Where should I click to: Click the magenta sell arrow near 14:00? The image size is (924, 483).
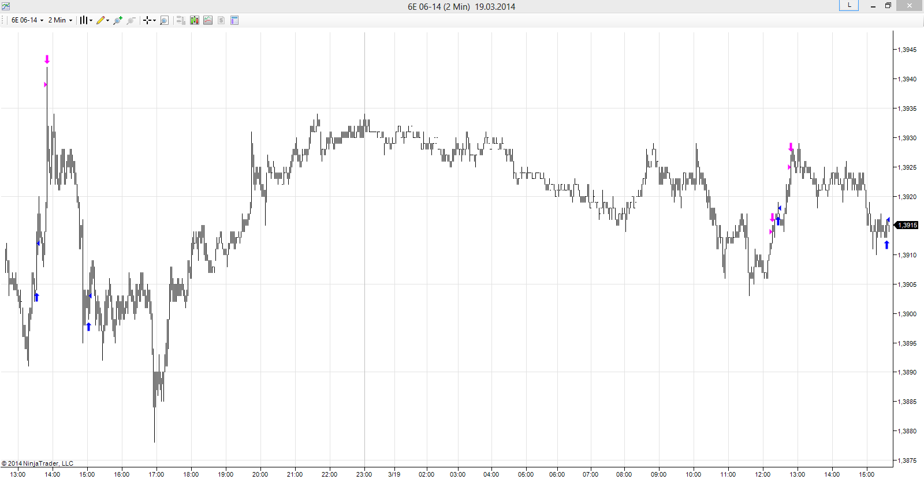47,59
